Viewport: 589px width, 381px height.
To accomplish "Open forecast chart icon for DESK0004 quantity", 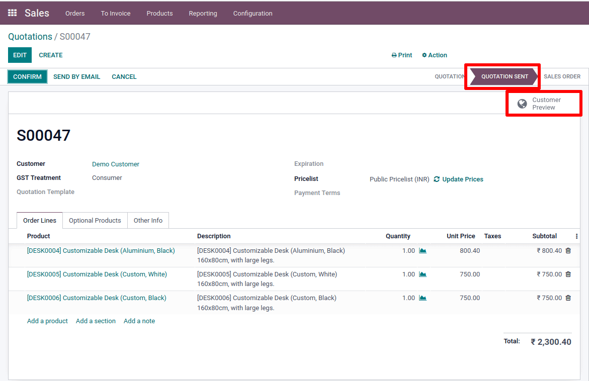I will point(423,251).
